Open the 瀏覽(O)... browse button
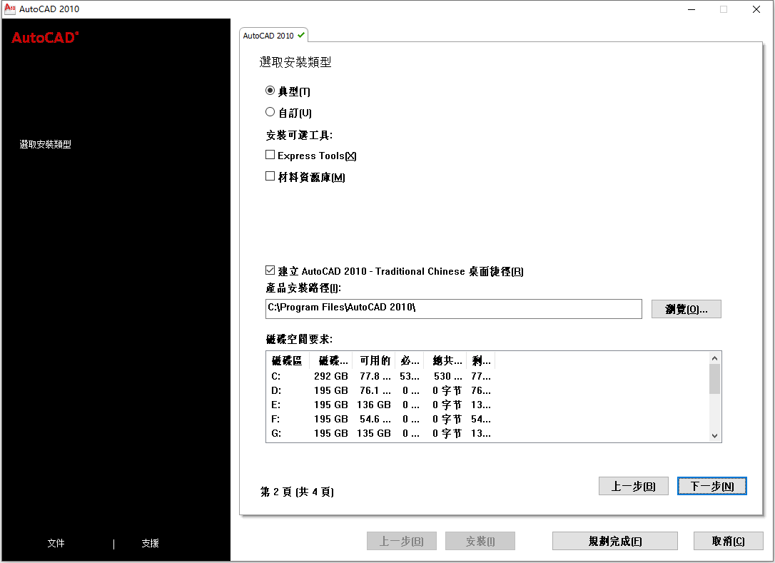The image size is (775, 563). pos(686,309)
